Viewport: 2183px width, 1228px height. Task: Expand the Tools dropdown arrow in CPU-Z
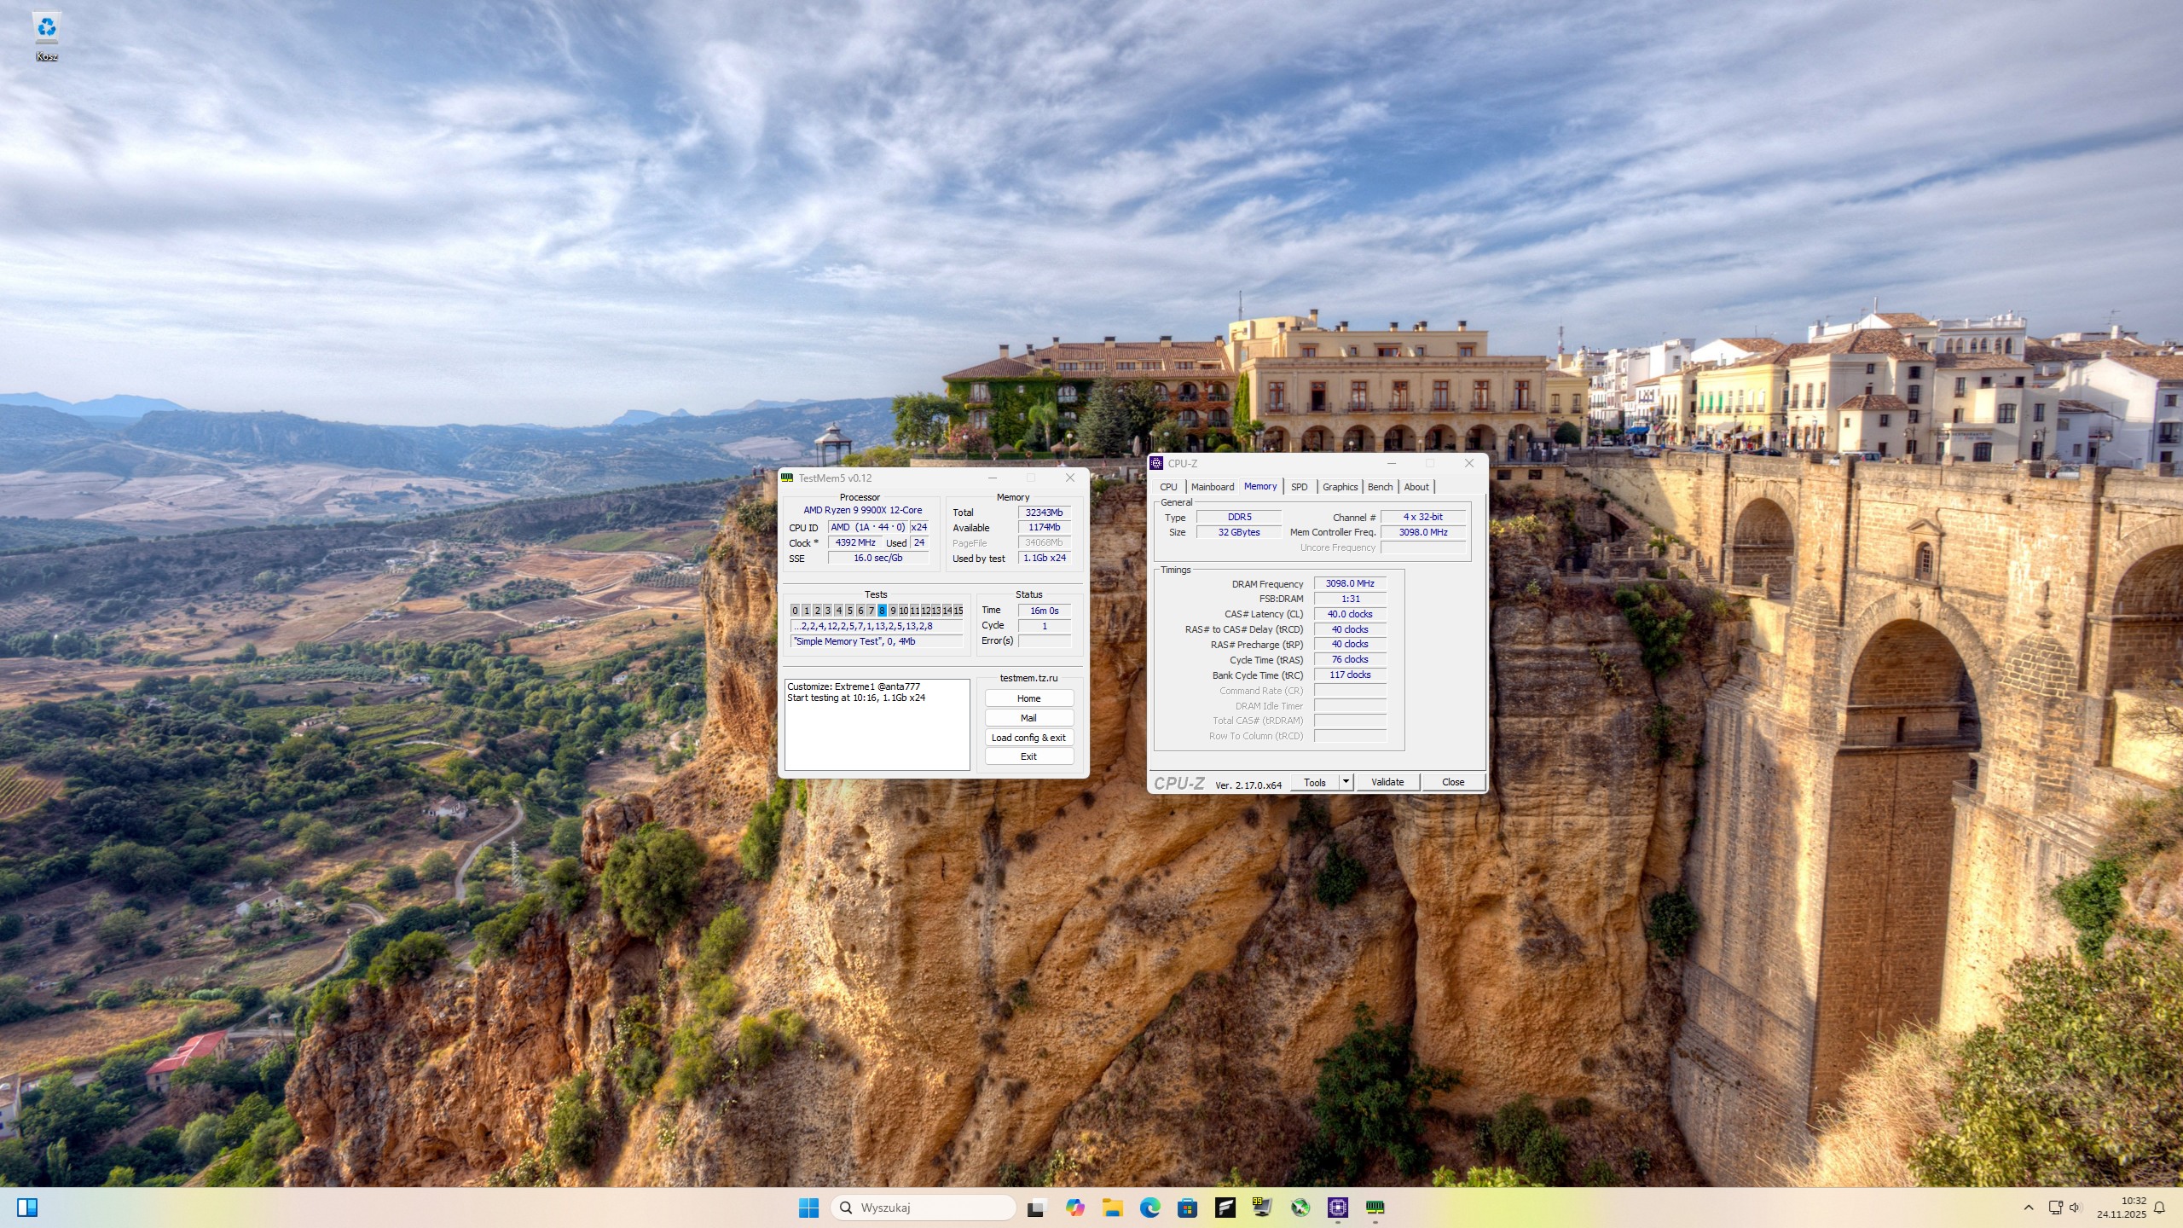coord(1346,782)
